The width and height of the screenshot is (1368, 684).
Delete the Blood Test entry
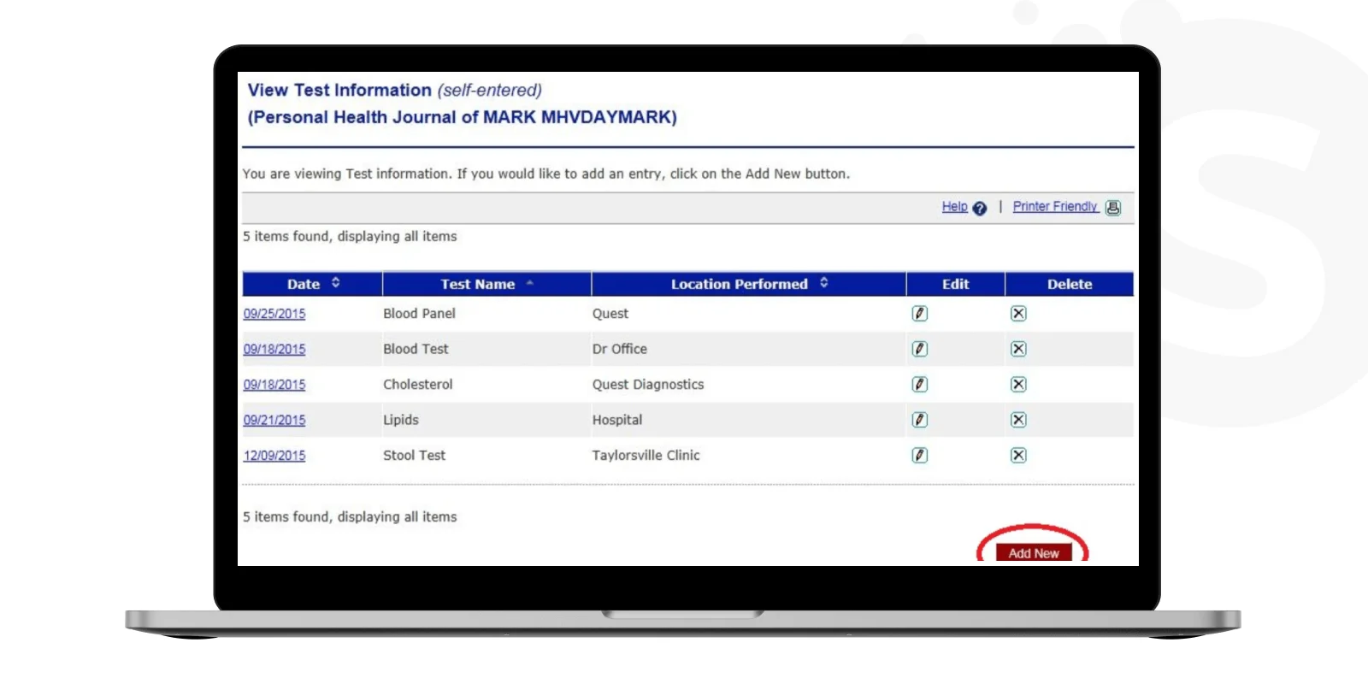[x=1018, y=349]
